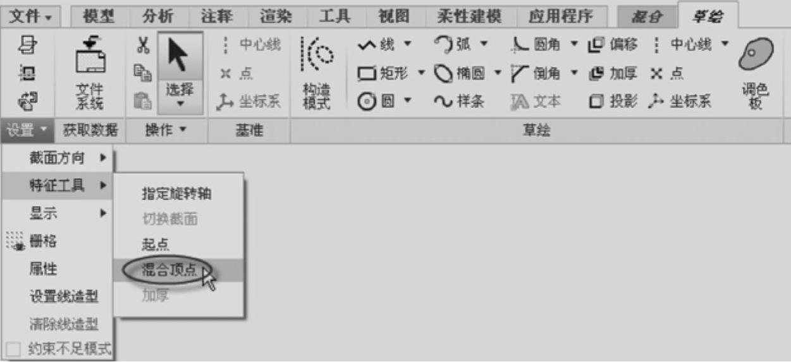Activate the Select (选择) arrow tool
Viewport: 791px width, 362px height.
click(x=180, y=73)
